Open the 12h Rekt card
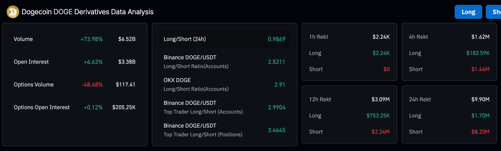The height and width of the screenshot is (151, 501). tap(349, 114)
